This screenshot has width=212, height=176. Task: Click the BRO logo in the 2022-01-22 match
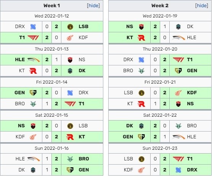tap(178, 126)
